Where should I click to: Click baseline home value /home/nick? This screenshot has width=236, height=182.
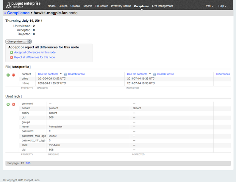55,127
